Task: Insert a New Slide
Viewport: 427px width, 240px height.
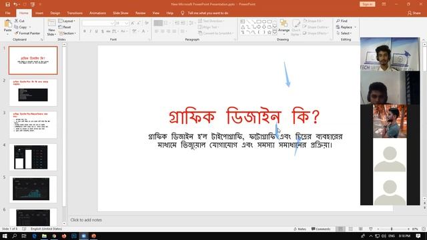Action: (x=51, y=28)
